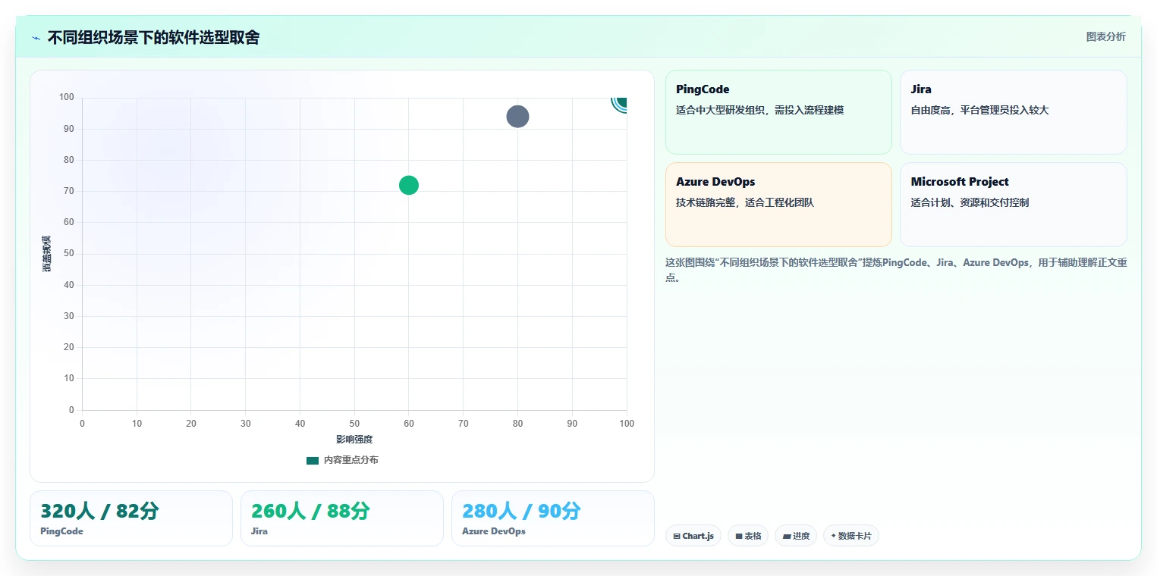Select the green bubble at impact 60
Image resolution: width=1157 pixels, height=576 pixels.
click(409, 185)
